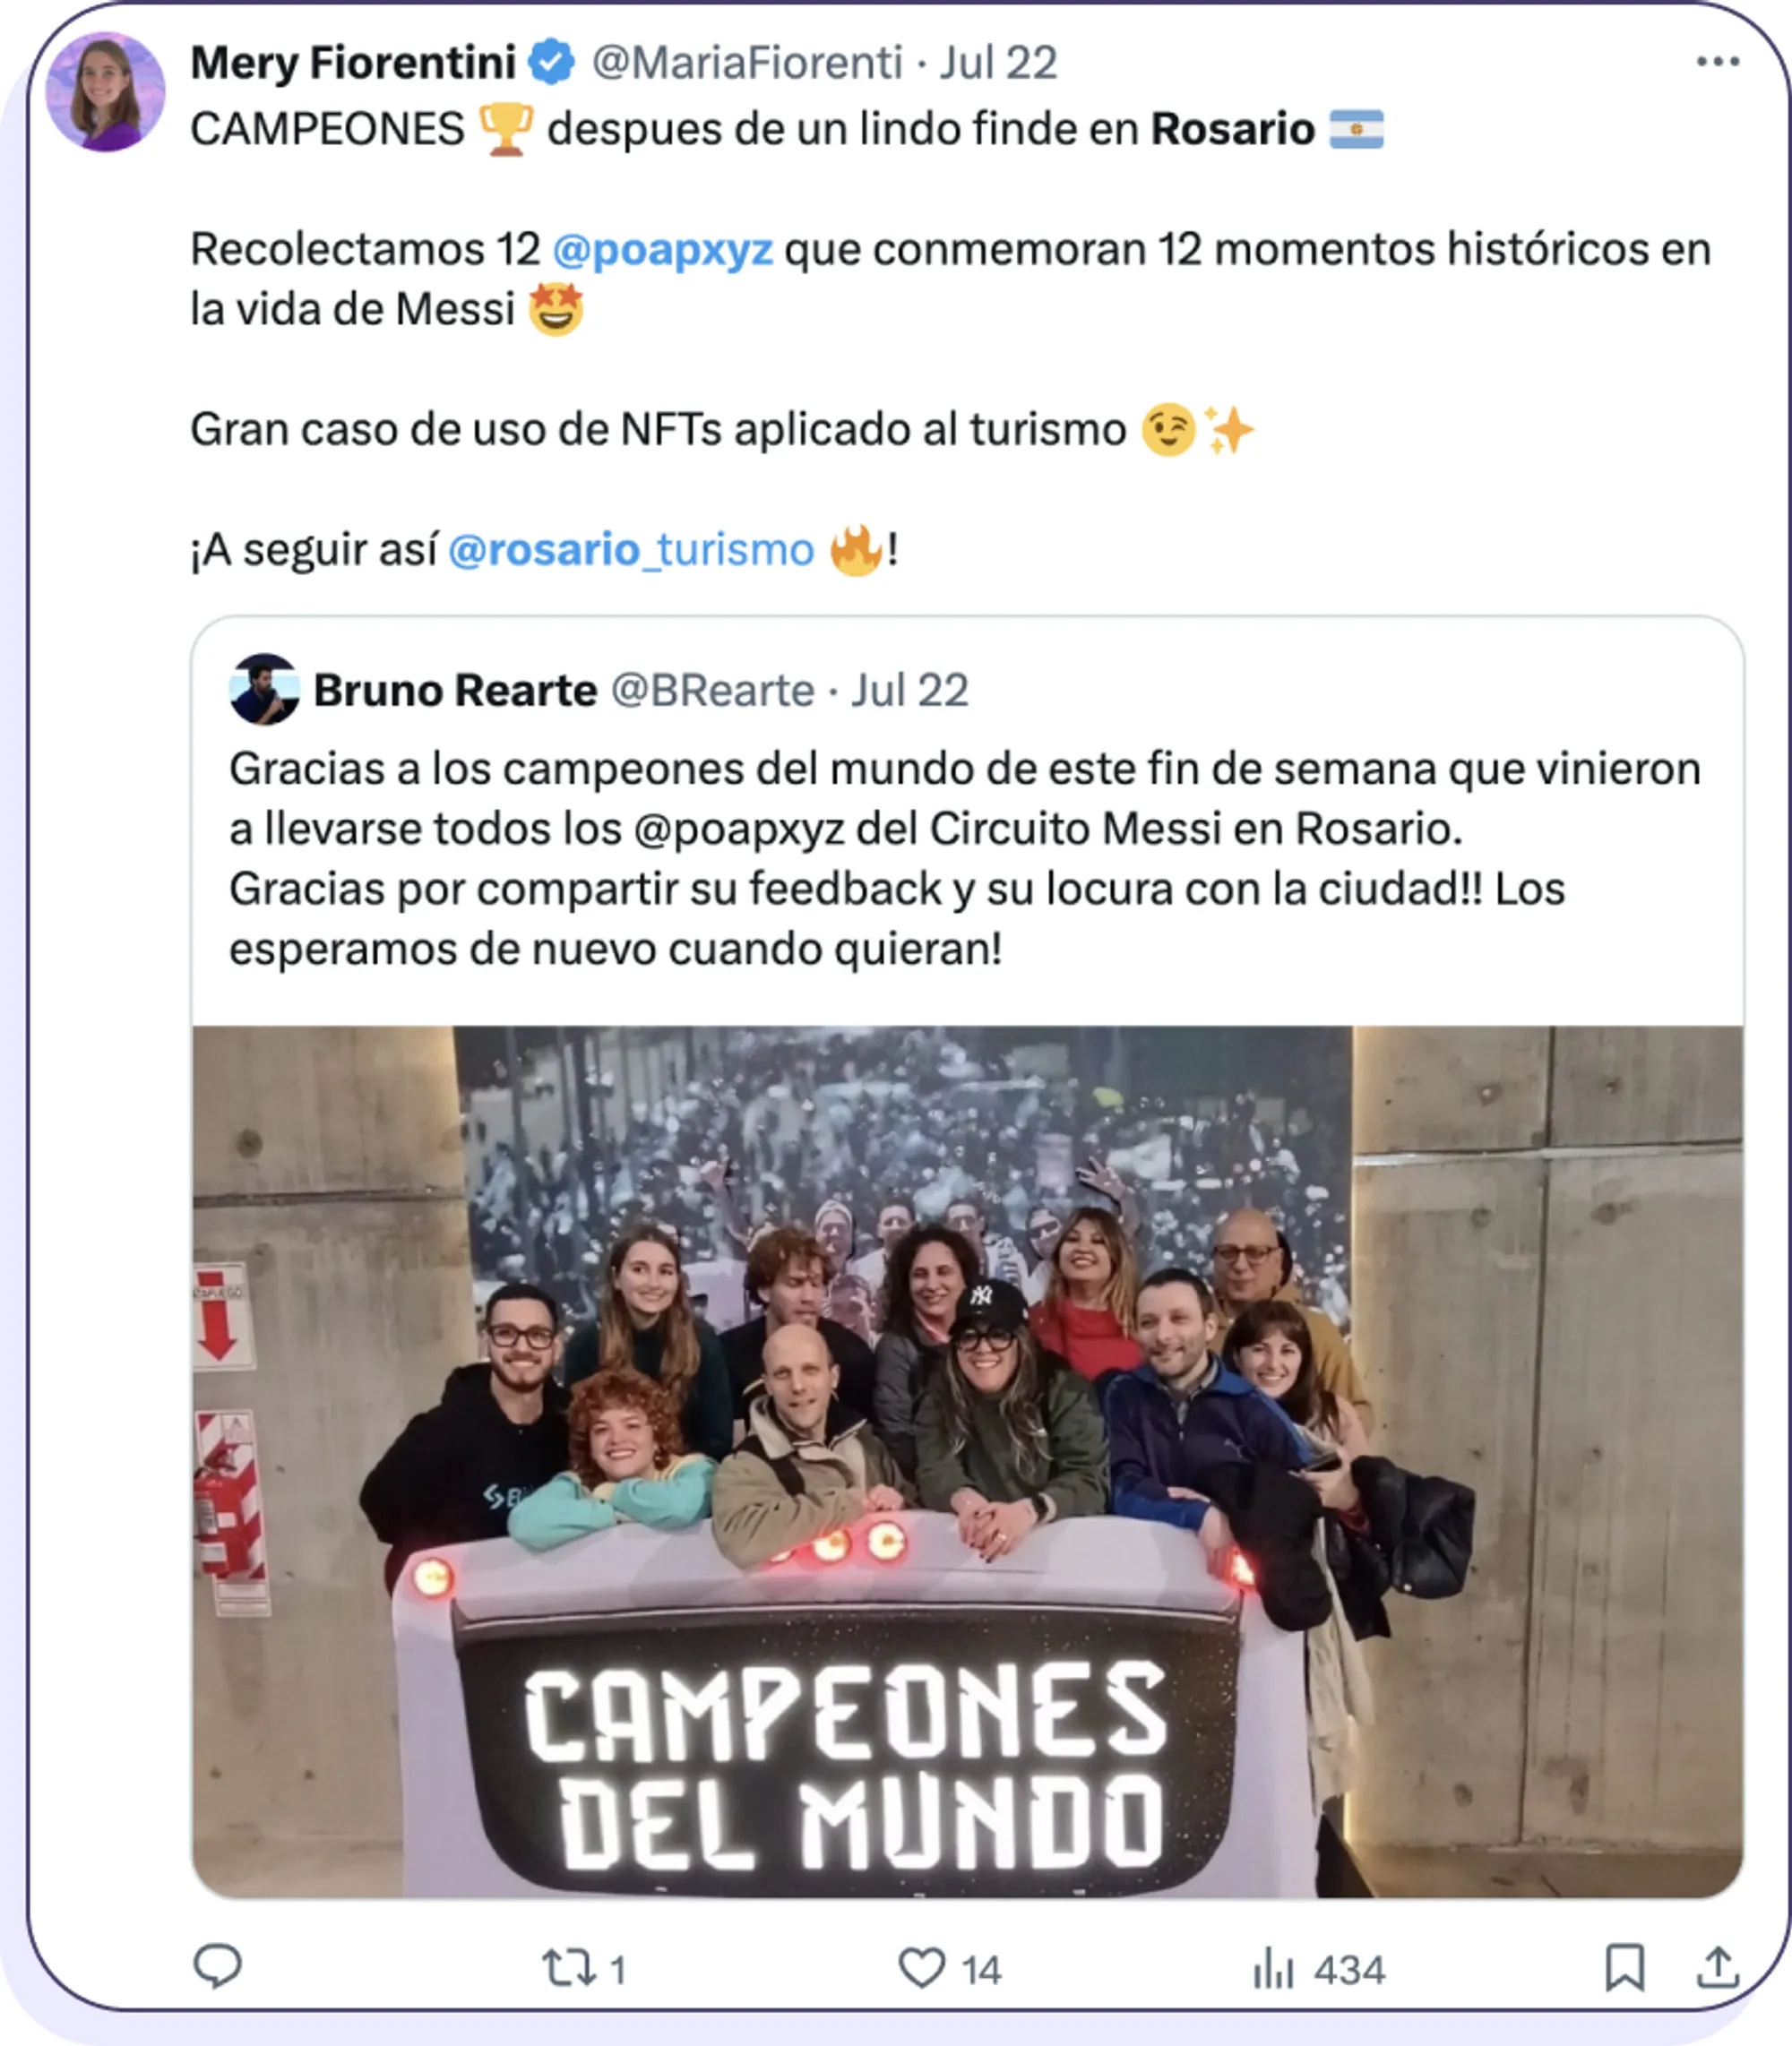Retweet the post using retweet icon
1792x2046 pixels.
pos(569,1968)
